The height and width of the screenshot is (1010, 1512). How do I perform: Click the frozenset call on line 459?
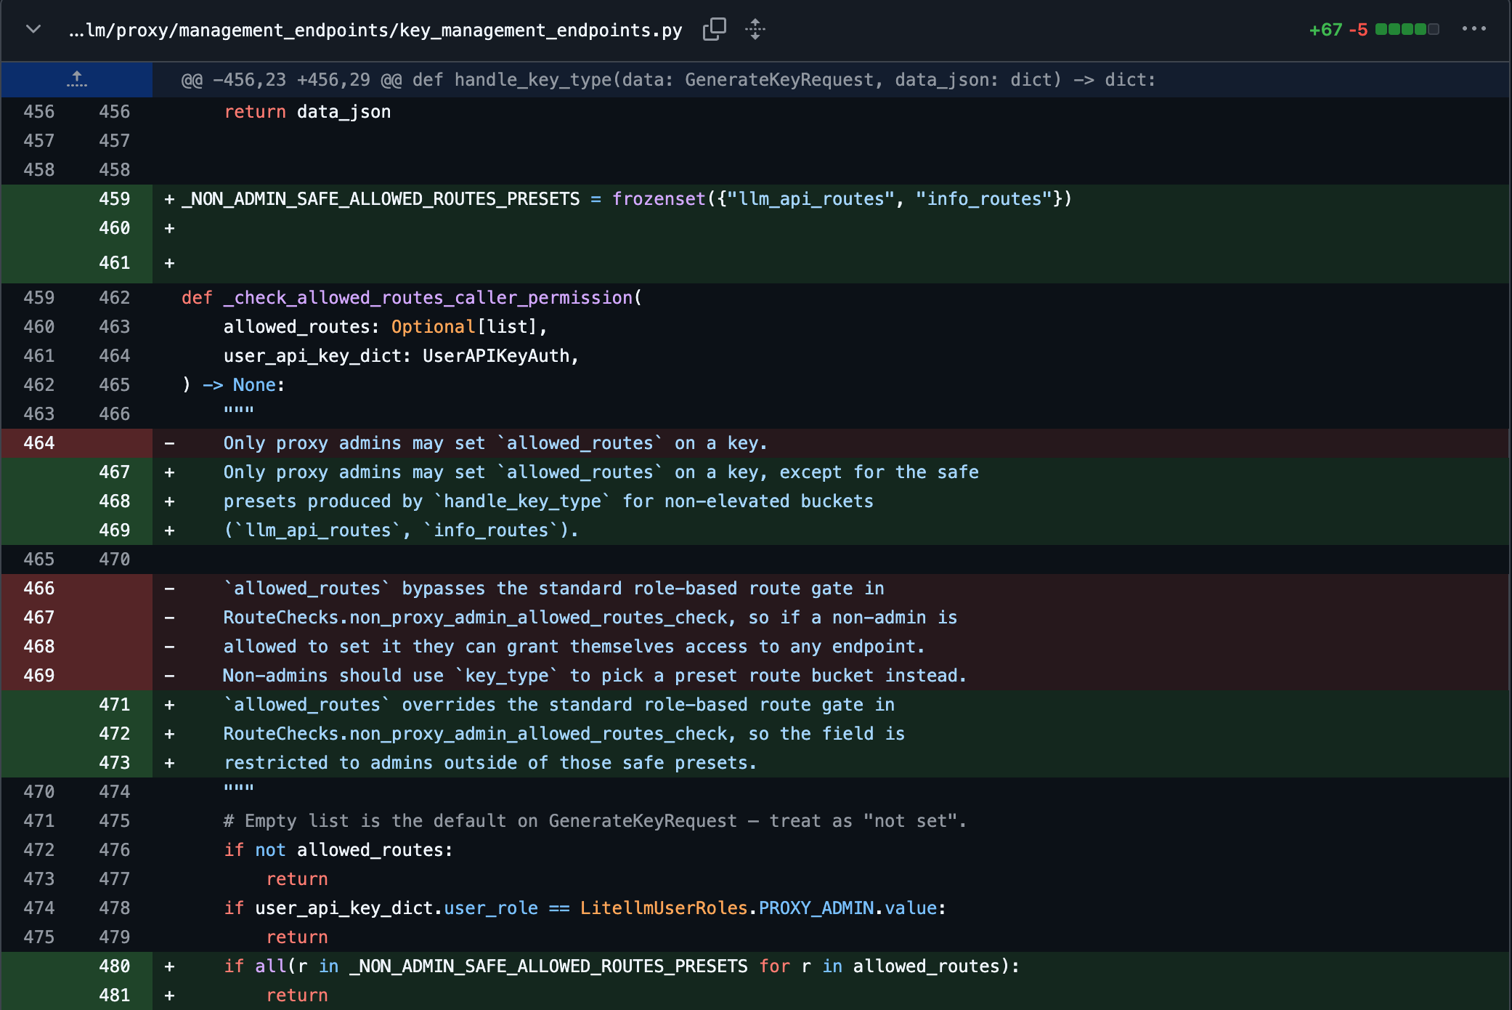click(x=659, y=199)
